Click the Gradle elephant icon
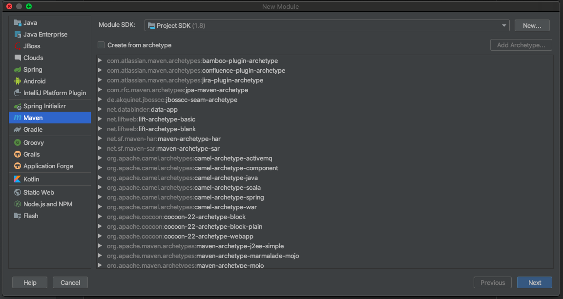563x299 pixels. [x=17, y=129]
